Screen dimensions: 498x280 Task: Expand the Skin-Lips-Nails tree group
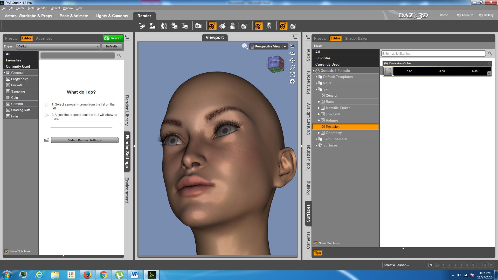pyautogui.click(x=316, y=139)
